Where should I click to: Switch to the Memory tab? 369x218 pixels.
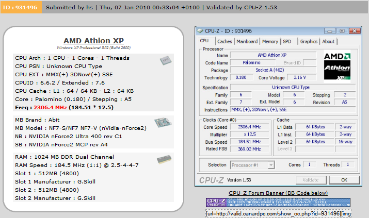pos(270,42)
